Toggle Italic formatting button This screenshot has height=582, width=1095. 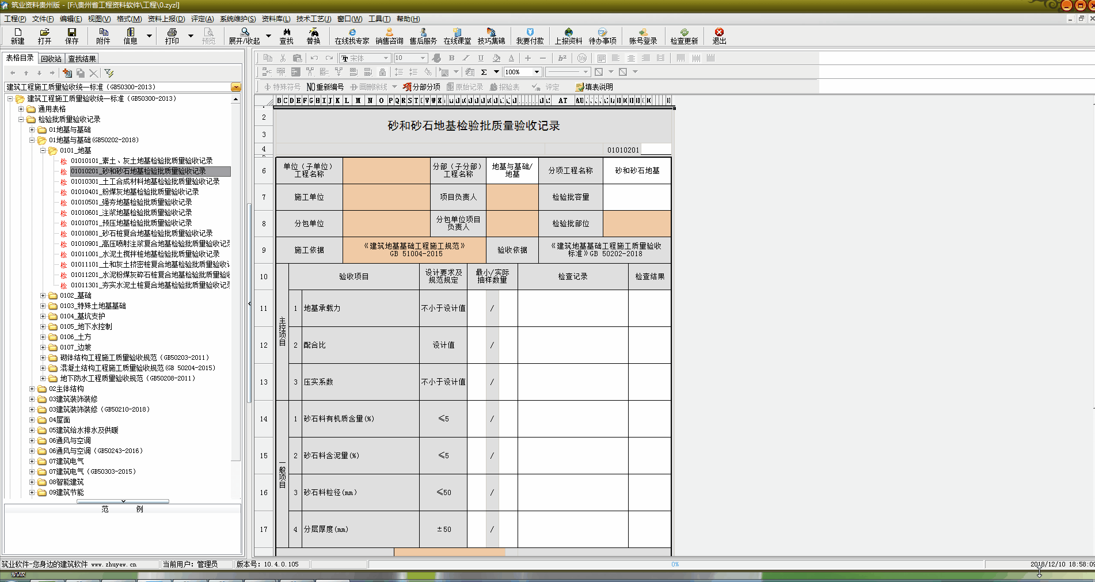tap(466, 58)
